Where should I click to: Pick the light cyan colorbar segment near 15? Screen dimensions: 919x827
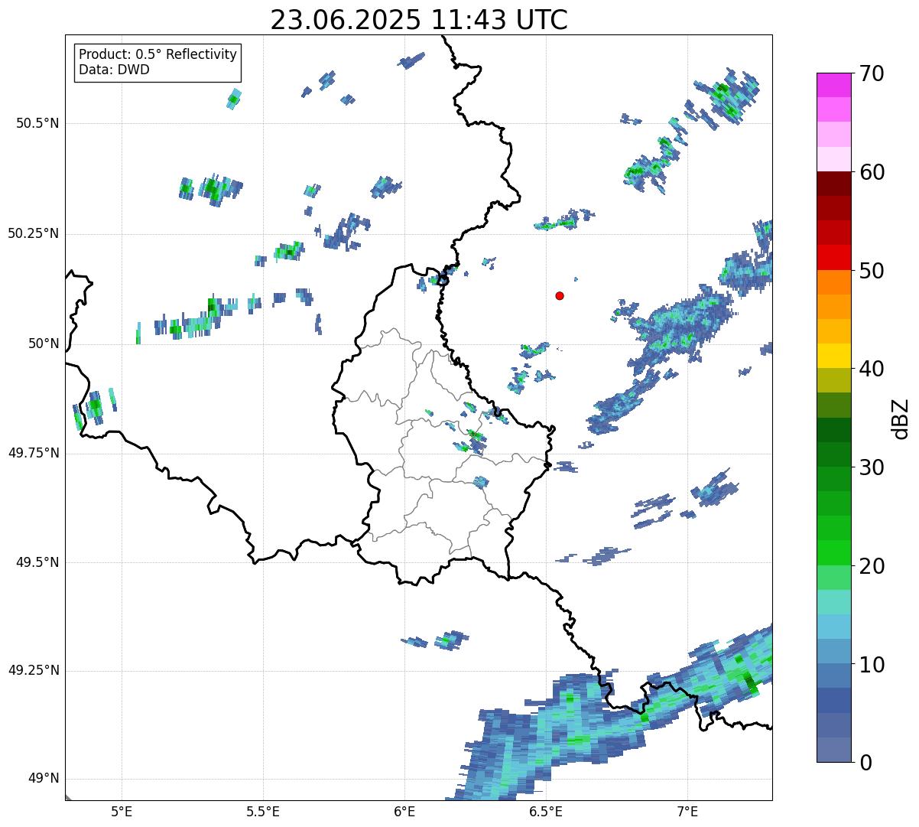(834, 602)
